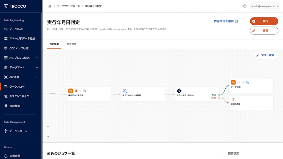
Task: Open the 依存関係を確認 link
Action: click(226, 21)
